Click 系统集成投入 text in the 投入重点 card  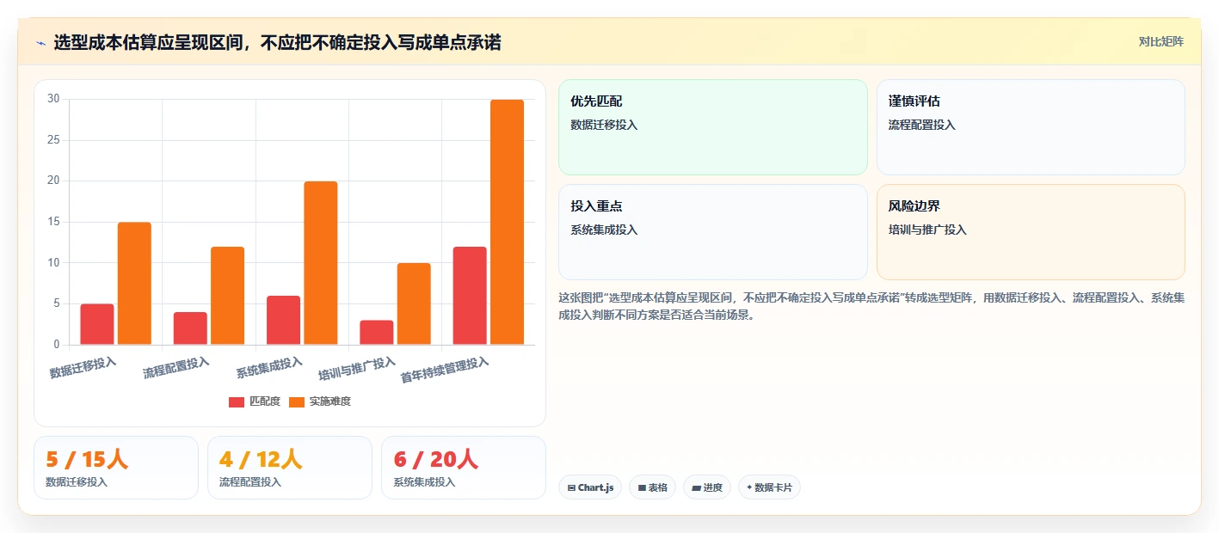(604, 230)
